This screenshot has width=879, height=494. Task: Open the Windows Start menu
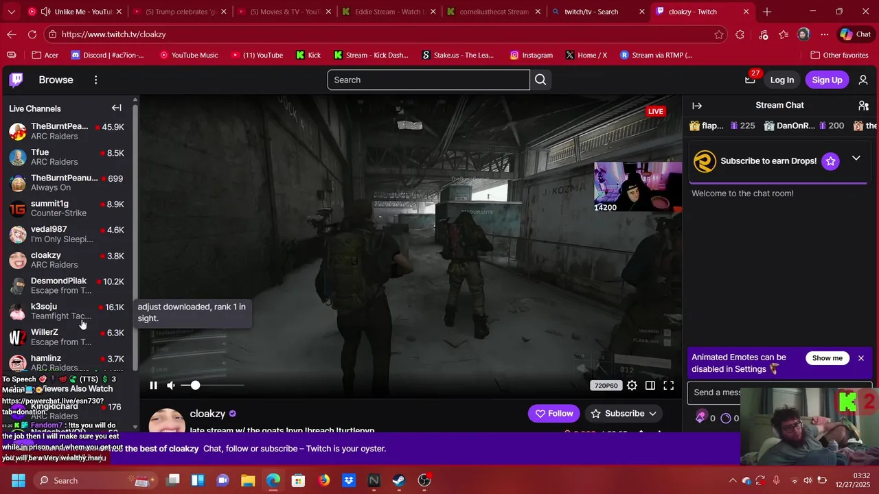click(x=18, y=480)
